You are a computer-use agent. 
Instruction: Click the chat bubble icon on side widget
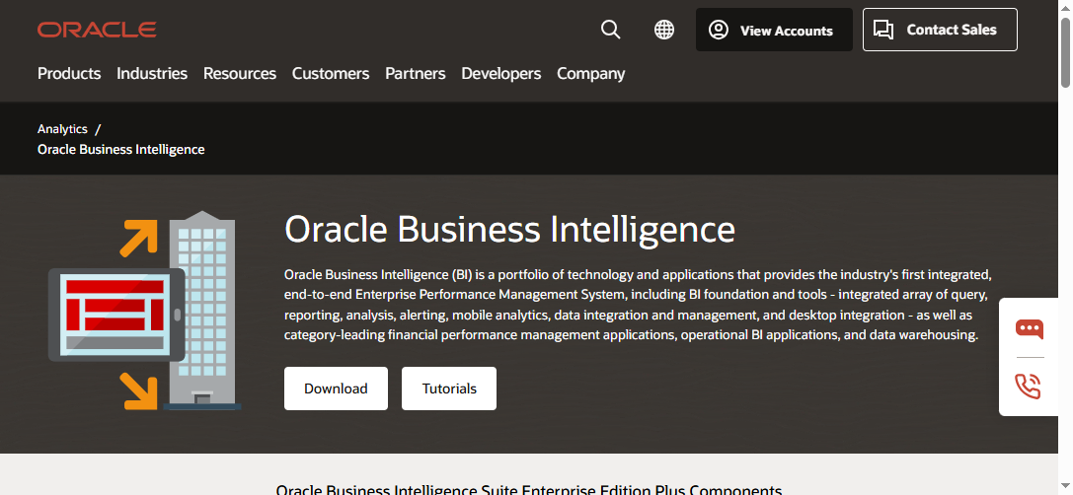tap(1030, 329)
